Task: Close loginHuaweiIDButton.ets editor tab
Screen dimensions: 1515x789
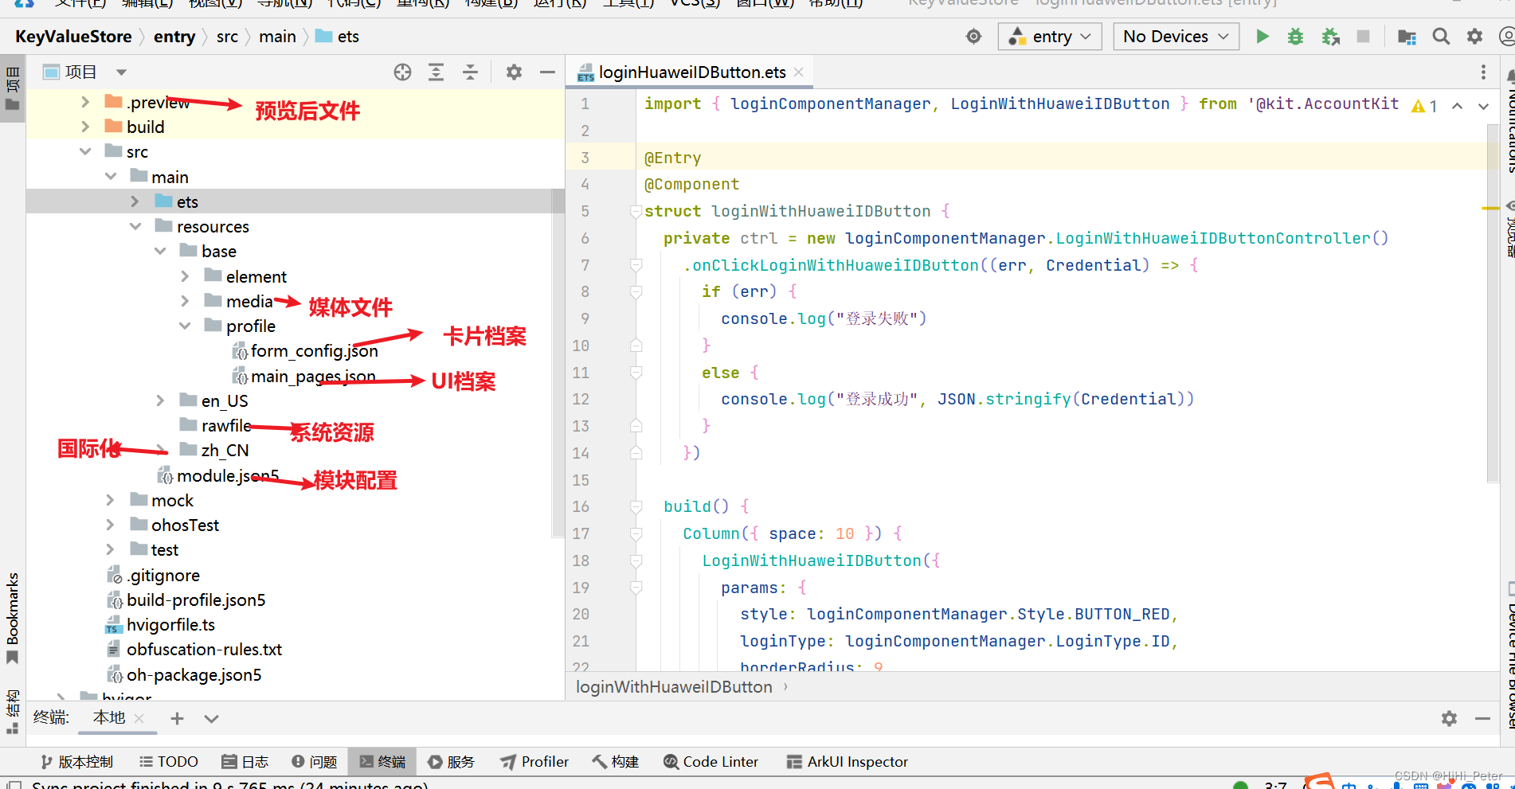Action: point(798,72)
